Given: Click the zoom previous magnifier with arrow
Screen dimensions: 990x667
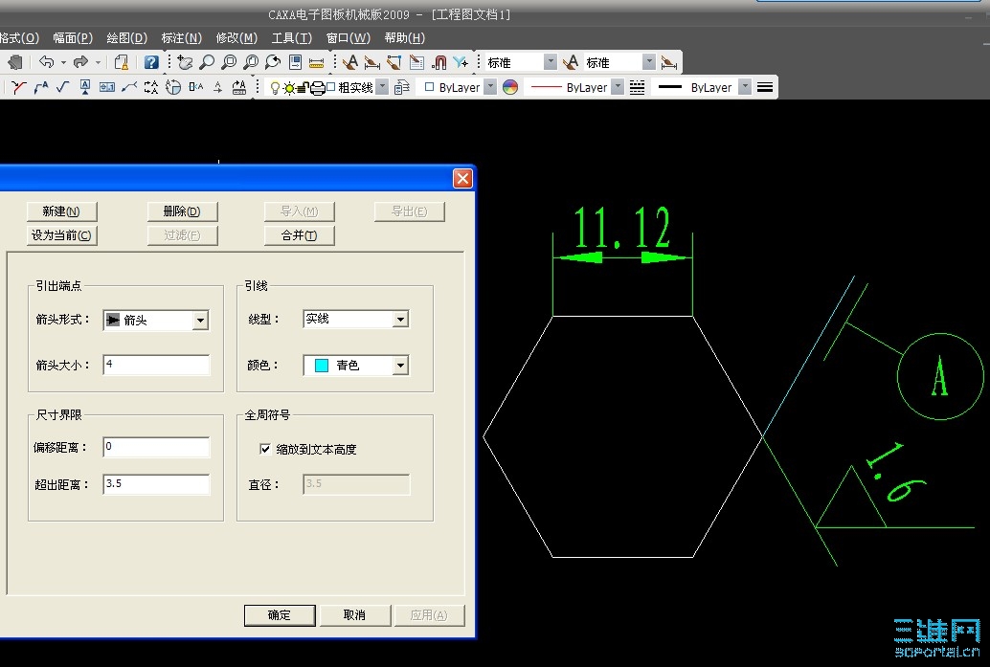Looking at the screenshot, I should [273, 62].
